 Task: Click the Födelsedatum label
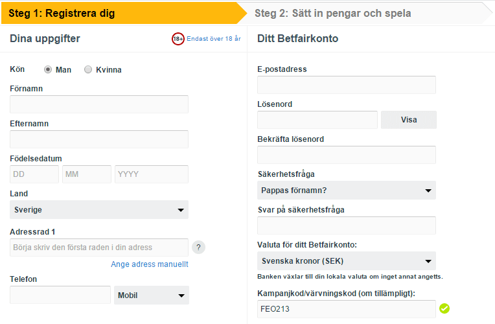tap(36, 159)
